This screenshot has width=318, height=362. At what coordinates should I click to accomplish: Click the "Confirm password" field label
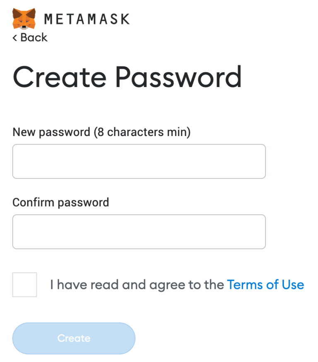(x=61, y=202)
